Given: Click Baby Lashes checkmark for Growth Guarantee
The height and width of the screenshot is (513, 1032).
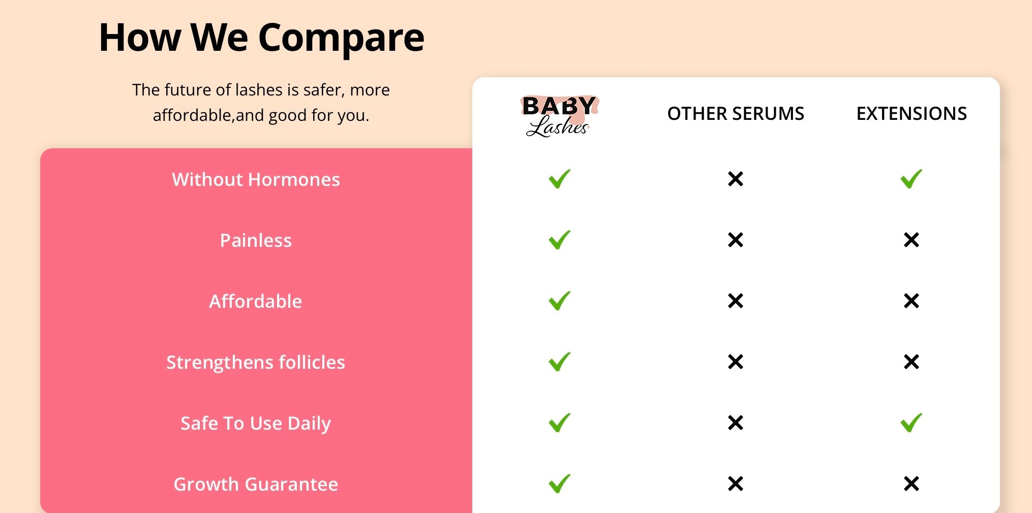Looking at the screenshot, I should 559,484.
